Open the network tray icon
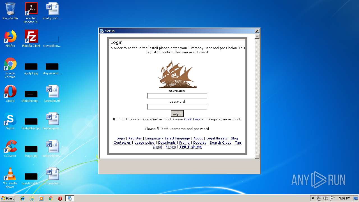 (x=319, y=198)
